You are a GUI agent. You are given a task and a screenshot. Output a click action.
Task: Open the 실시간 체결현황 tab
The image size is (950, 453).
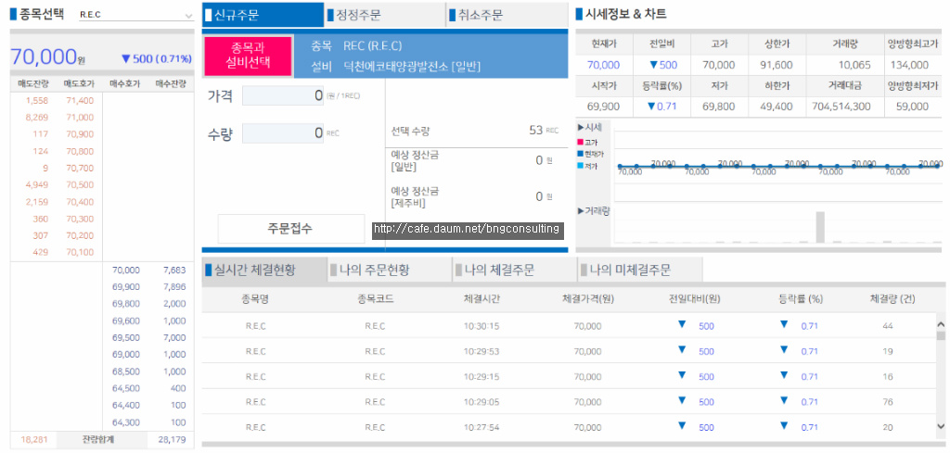click(x=264, y=270)
